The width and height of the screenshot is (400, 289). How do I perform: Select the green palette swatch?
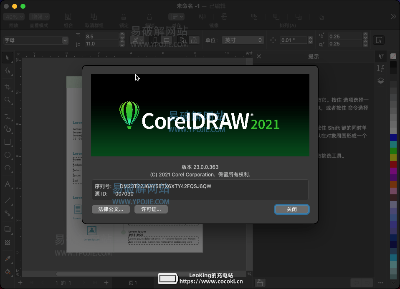pos(393,151)
